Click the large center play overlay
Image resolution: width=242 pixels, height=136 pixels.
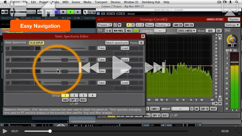coord(122,68)
